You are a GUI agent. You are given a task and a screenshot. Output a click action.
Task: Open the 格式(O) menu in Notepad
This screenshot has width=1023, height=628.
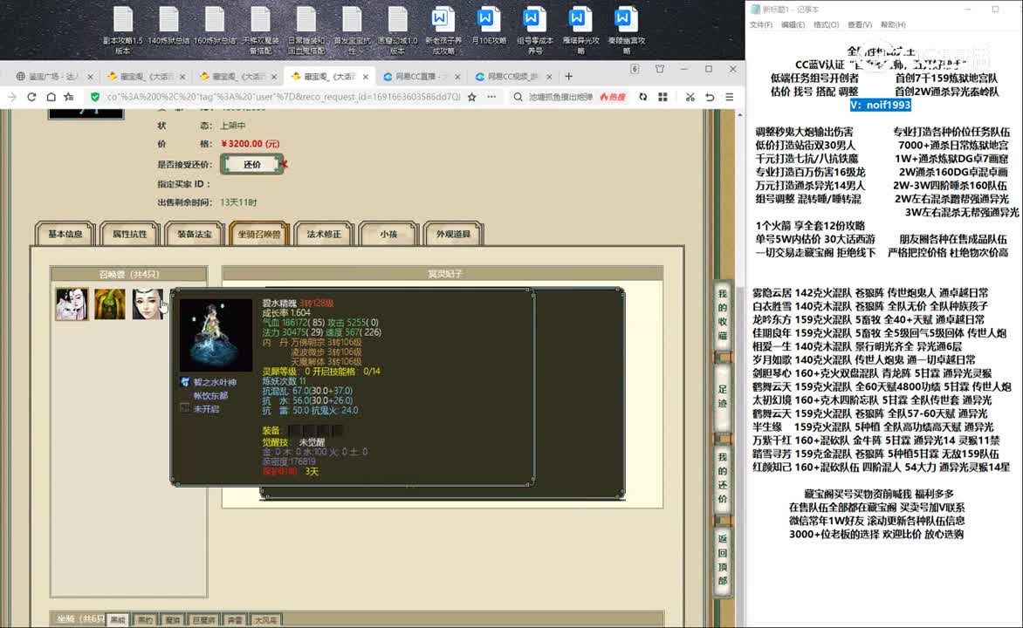[x=826, y=24]
